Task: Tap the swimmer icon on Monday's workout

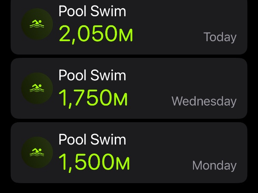Action: point(37,152)
